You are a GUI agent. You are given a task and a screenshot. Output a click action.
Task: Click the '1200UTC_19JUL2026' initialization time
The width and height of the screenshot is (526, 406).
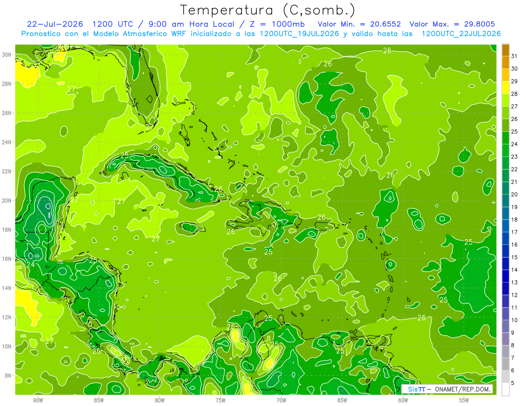(x=299, y=34)
